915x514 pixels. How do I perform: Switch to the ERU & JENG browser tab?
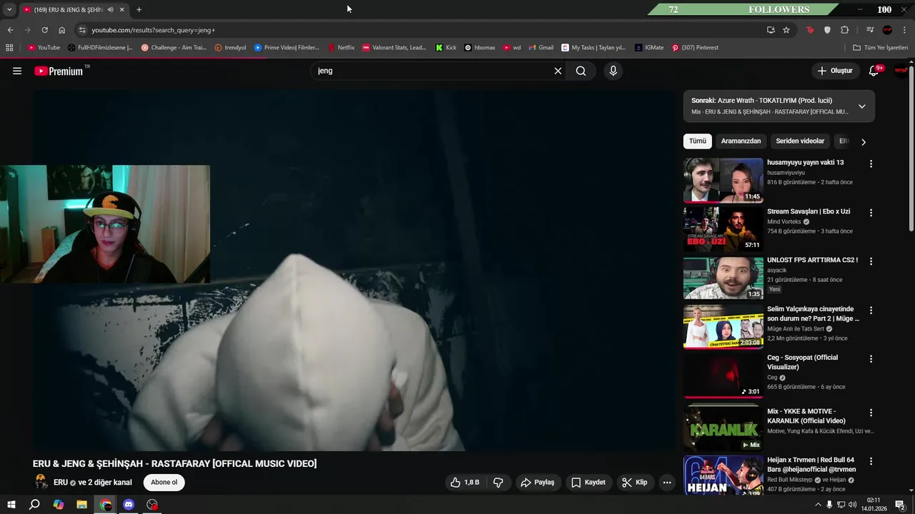click(x=68, y=10)
